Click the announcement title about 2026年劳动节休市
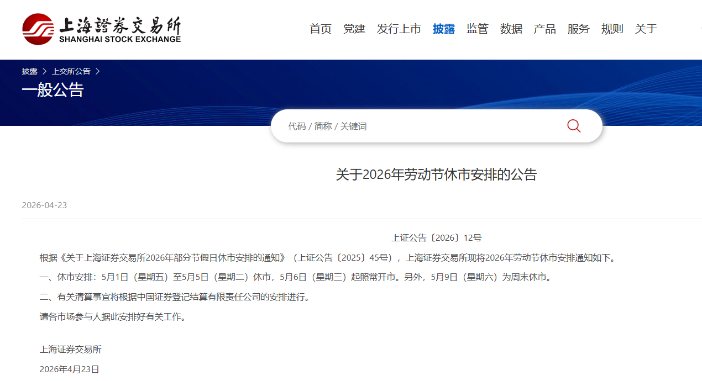 pos(436,175)
